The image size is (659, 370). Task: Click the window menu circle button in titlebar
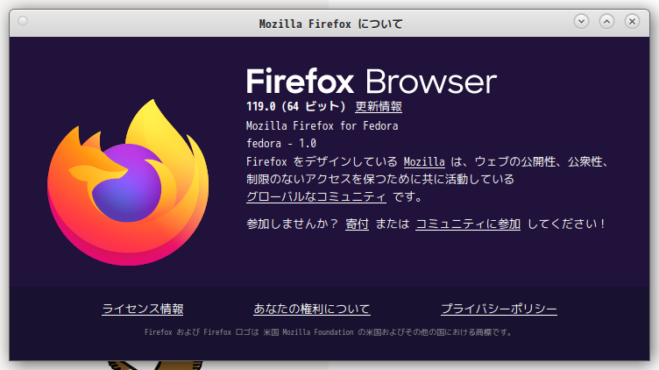(23, 20)
